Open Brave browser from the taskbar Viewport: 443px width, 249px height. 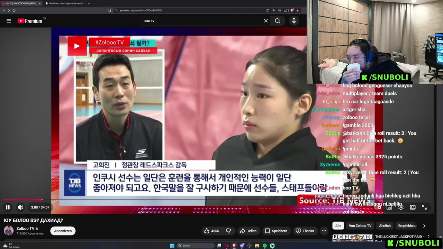pyautogui.click(x=234, y=246)
